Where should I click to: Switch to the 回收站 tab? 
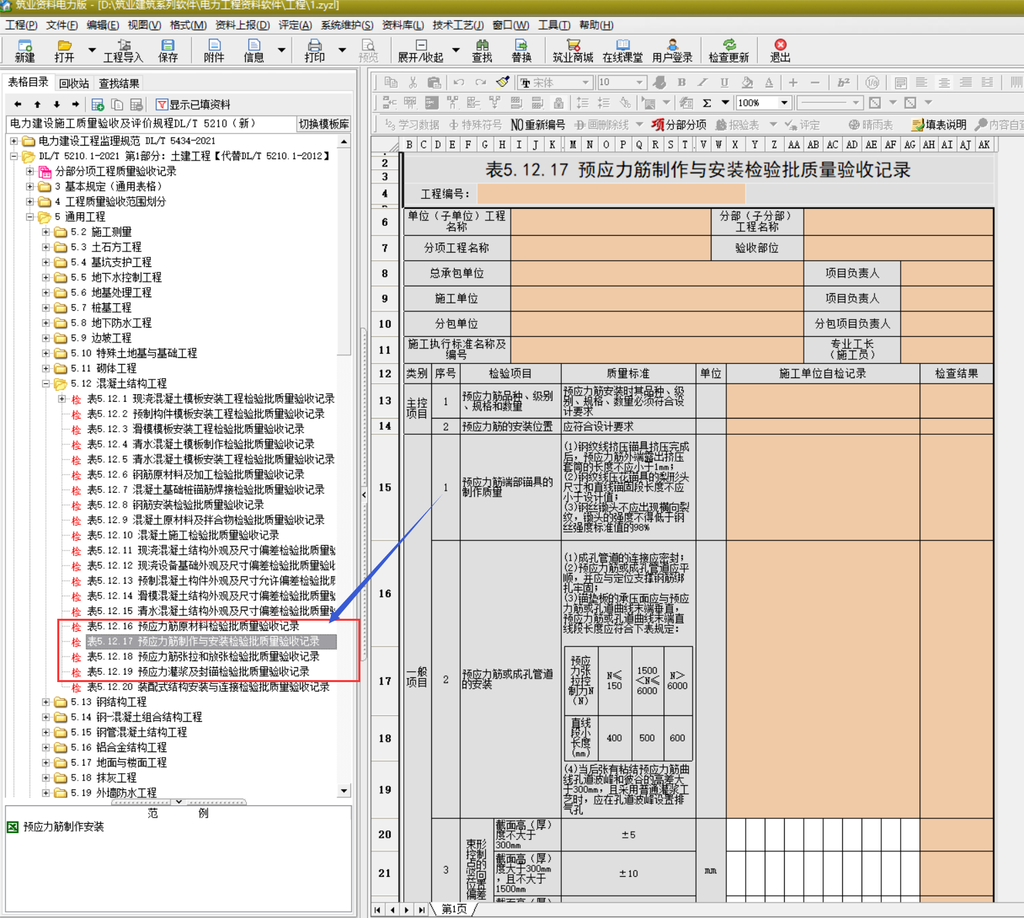(x=74, y=84)
